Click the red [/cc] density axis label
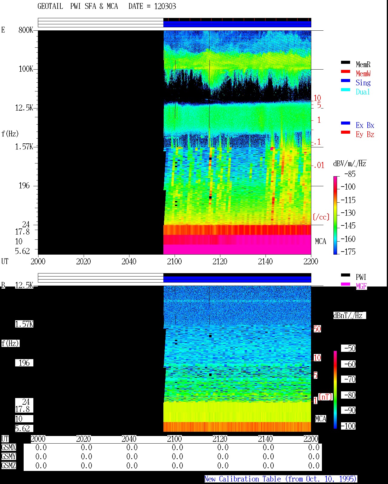This screenshot has height=484, width=388. coord(321,217)
